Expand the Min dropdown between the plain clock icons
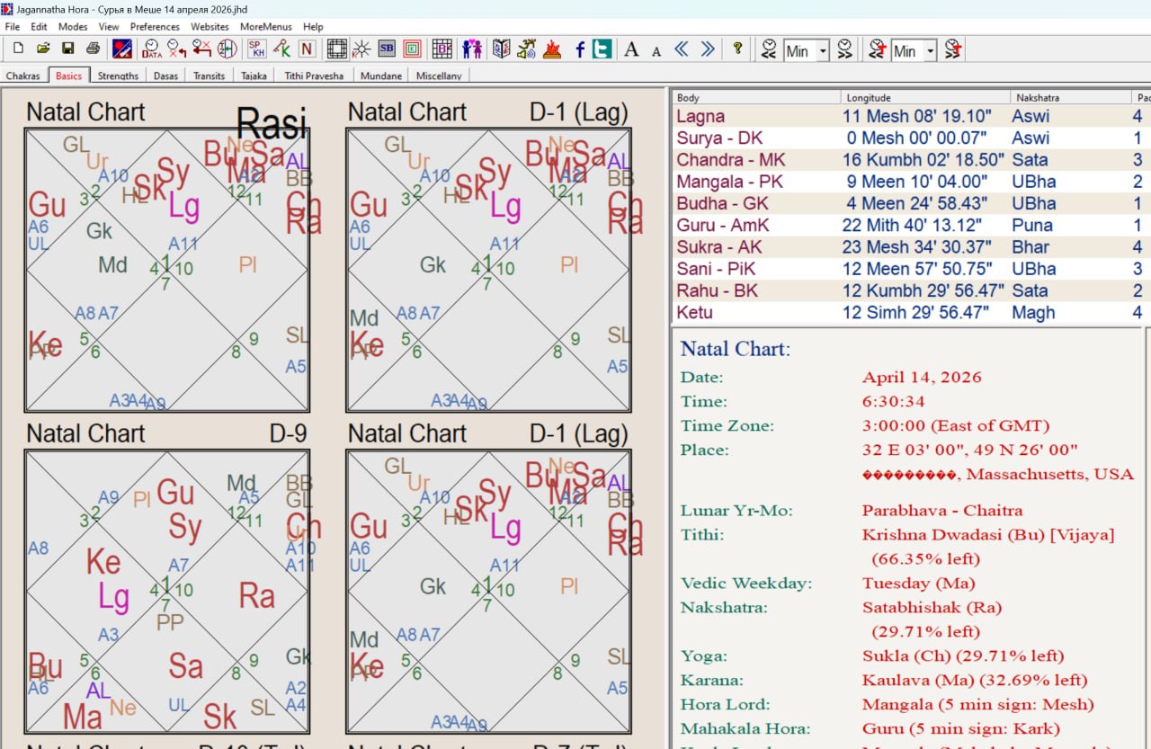This screenshot has height=749, width=1151. coord(823,51)
